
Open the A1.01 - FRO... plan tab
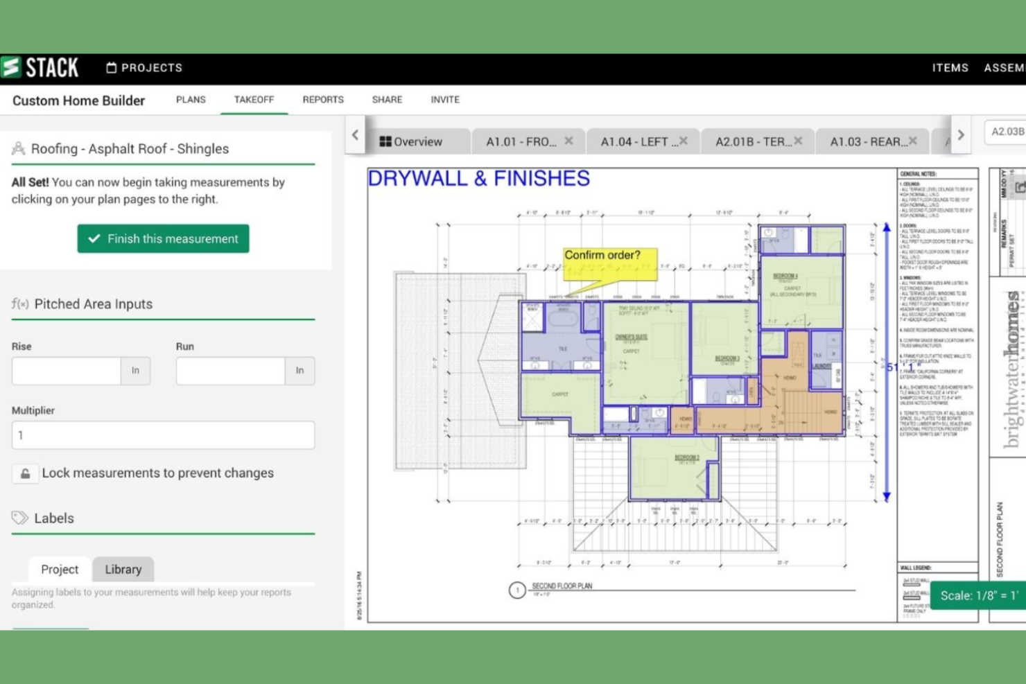pos(521,141)
